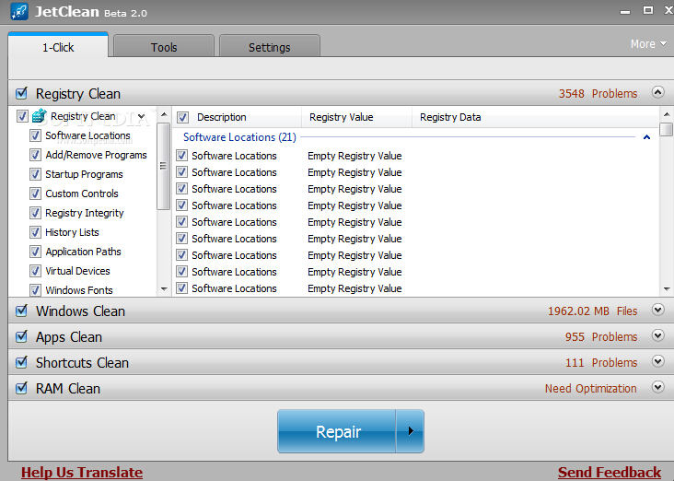This screenshot has width=674, height=481.
Task: Expand the Windows Clean section
Action: point(657,310)
